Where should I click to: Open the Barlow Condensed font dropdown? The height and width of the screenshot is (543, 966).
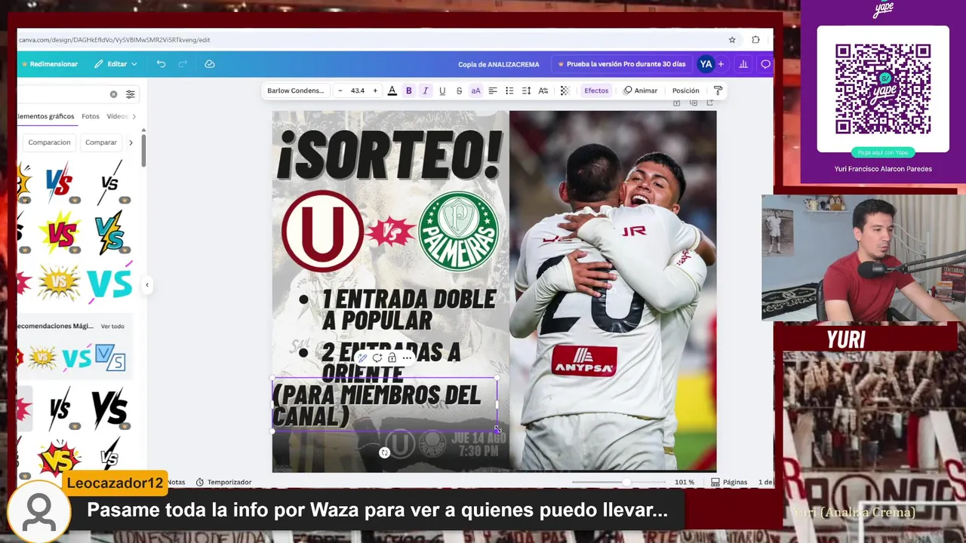tap(295, 90)
